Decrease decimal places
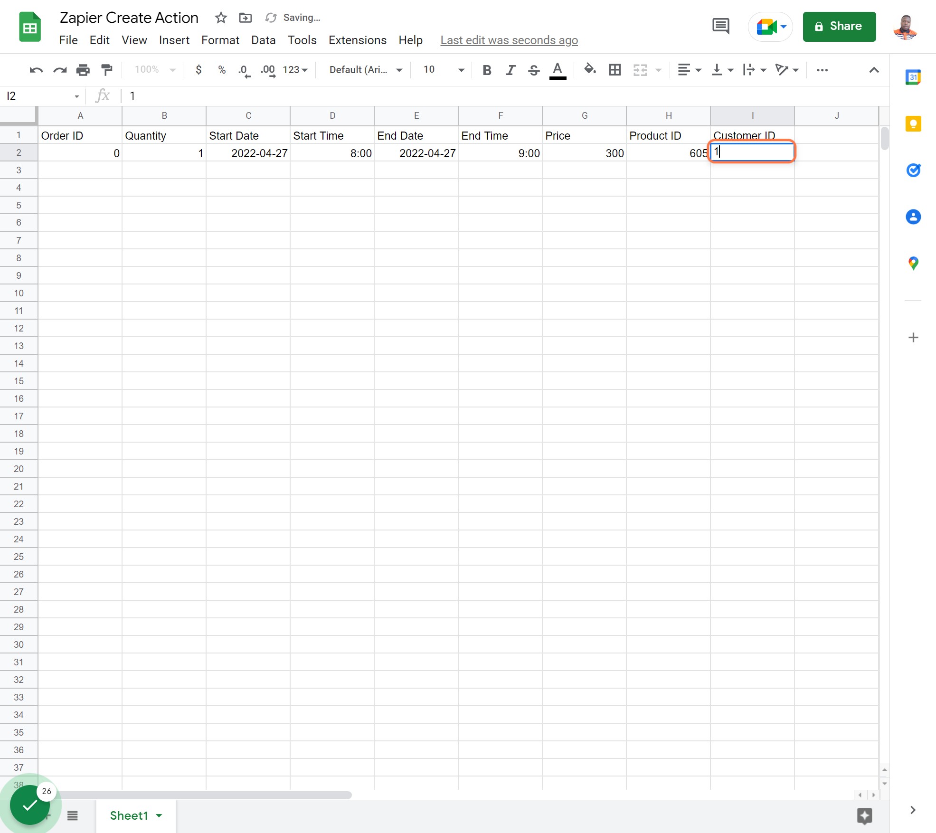The image size is (936, 833). point(244,70)
